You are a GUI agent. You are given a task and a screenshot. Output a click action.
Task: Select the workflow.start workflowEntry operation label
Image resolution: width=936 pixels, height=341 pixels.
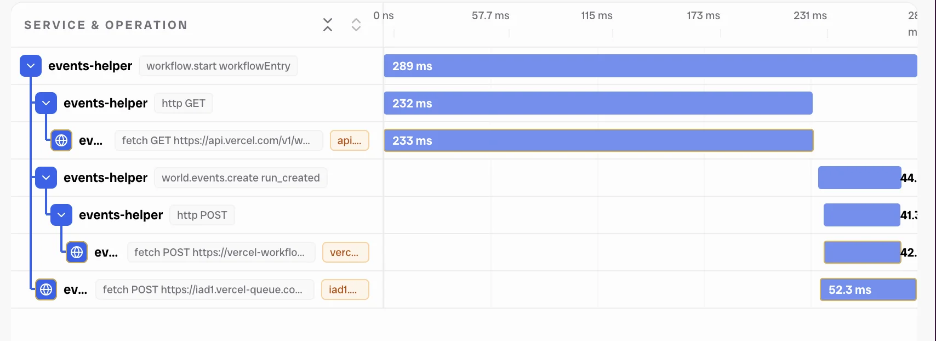[218, 66]
